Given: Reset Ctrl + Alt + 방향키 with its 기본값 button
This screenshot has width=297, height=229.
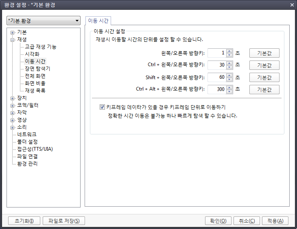Looking at the screenshot, I should (264, 89).
